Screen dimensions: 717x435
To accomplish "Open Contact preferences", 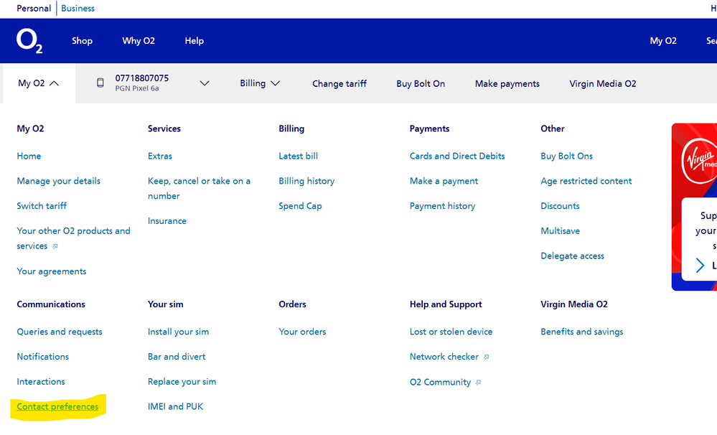I will pos(57,406).
